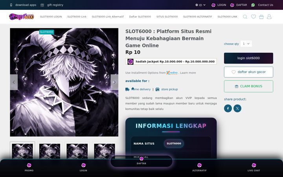The image size is (283, 177).
Task: Select the fourth product thumbnail
Action: tap(105, 150)
